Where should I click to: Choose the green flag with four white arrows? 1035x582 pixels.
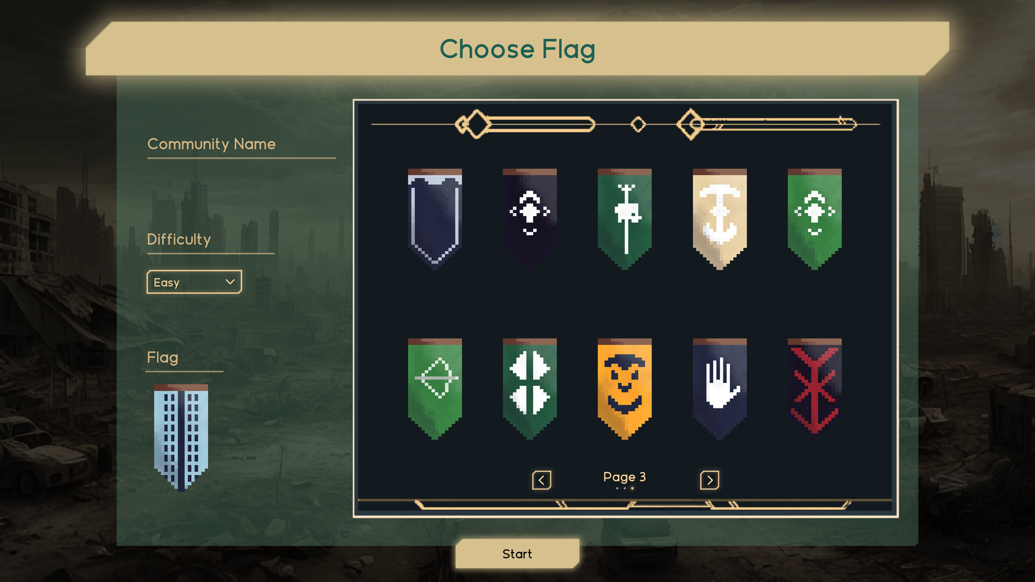[530, 388]
